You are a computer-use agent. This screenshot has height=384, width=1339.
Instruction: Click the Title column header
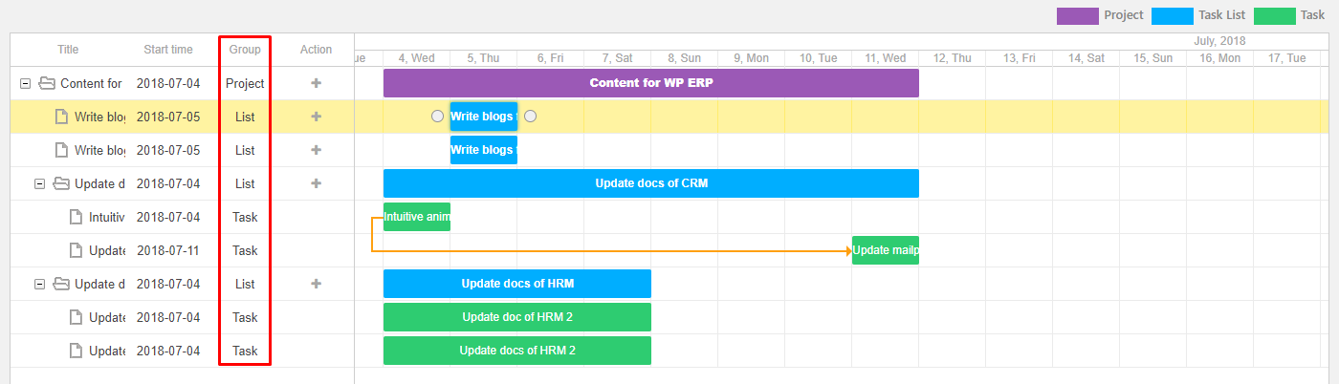(68, 50)
